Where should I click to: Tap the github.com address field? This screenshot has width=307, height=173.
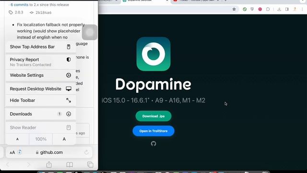click(x=49, y=152)
